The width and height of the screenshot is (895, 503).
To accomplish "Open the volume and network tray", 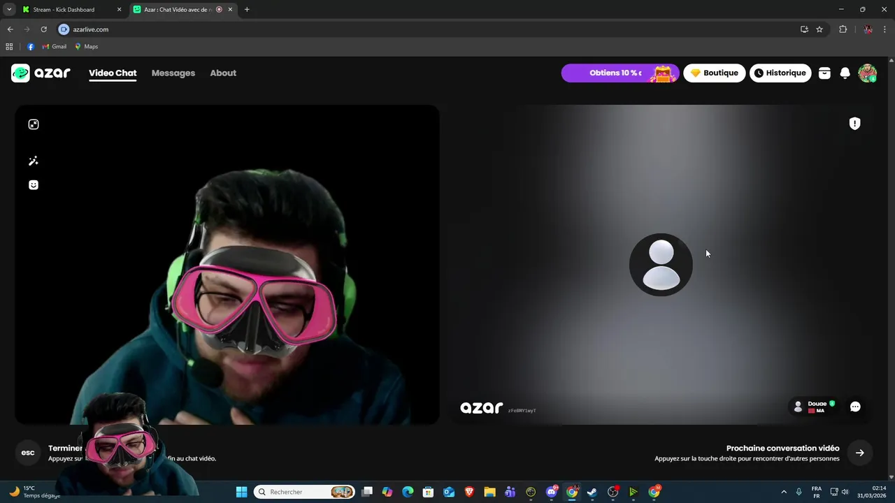I will point(839,492).
